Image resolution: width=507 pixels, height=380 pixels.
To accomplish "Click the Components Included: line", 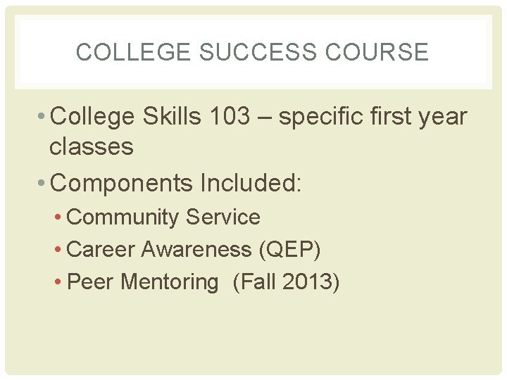I will 176,182.
